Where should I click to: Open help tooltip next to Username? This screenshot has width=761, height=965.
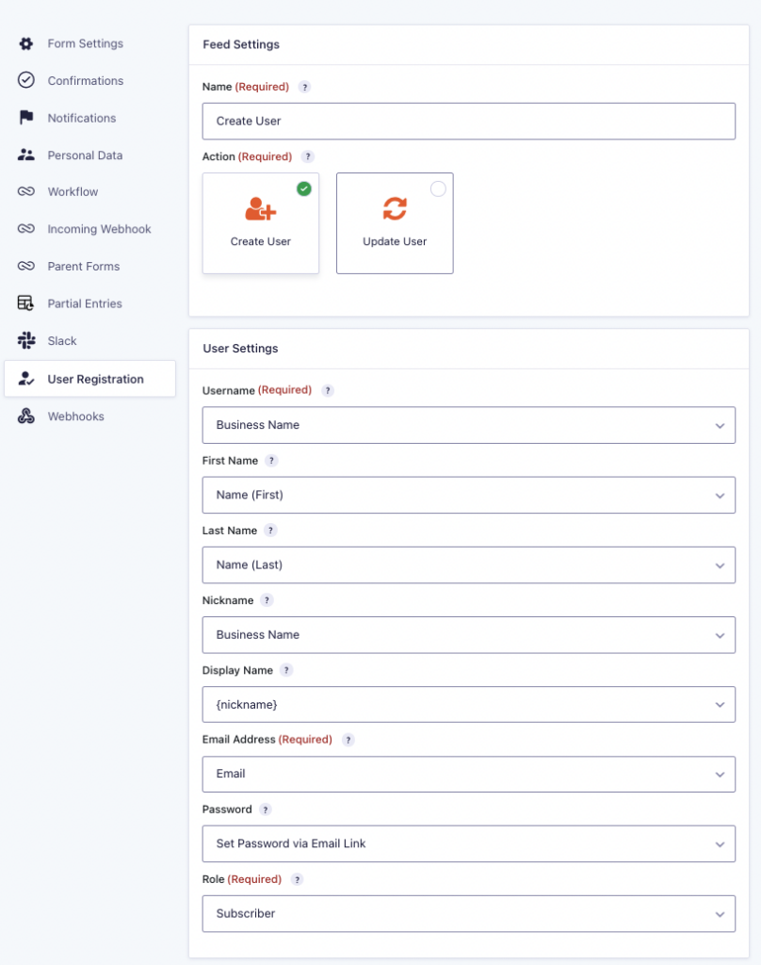[x=328, y=390]
